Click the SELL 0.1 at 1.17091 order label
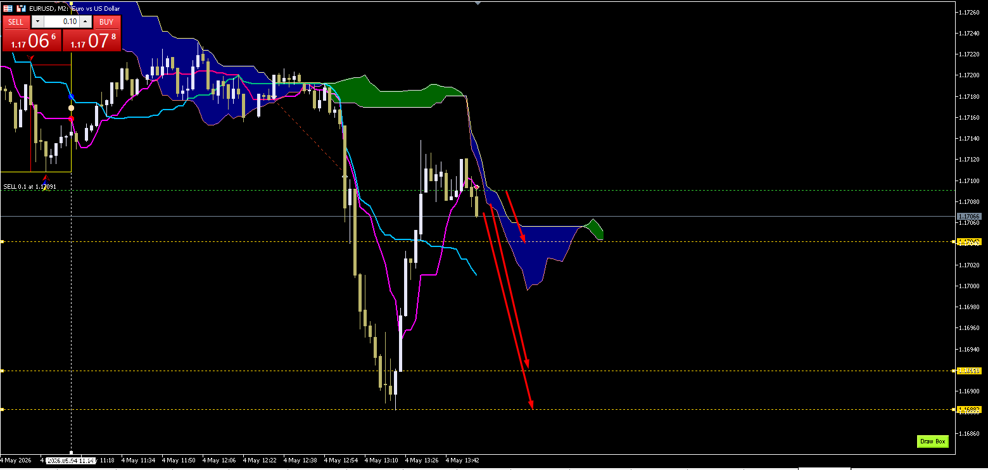 click(30, 187)
